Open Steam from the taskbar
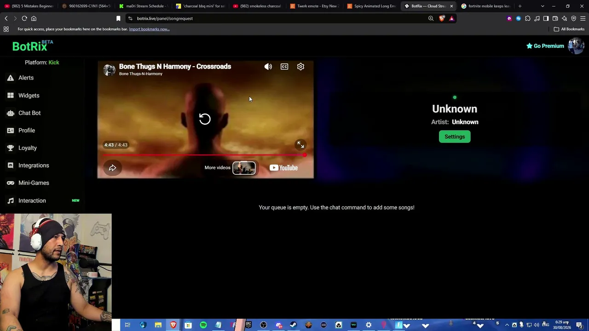 pos(293,325)
